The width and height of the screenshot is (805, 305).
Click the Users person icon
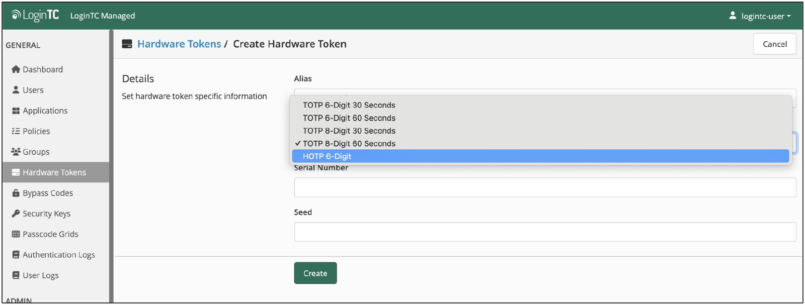(x=16, y=90)
